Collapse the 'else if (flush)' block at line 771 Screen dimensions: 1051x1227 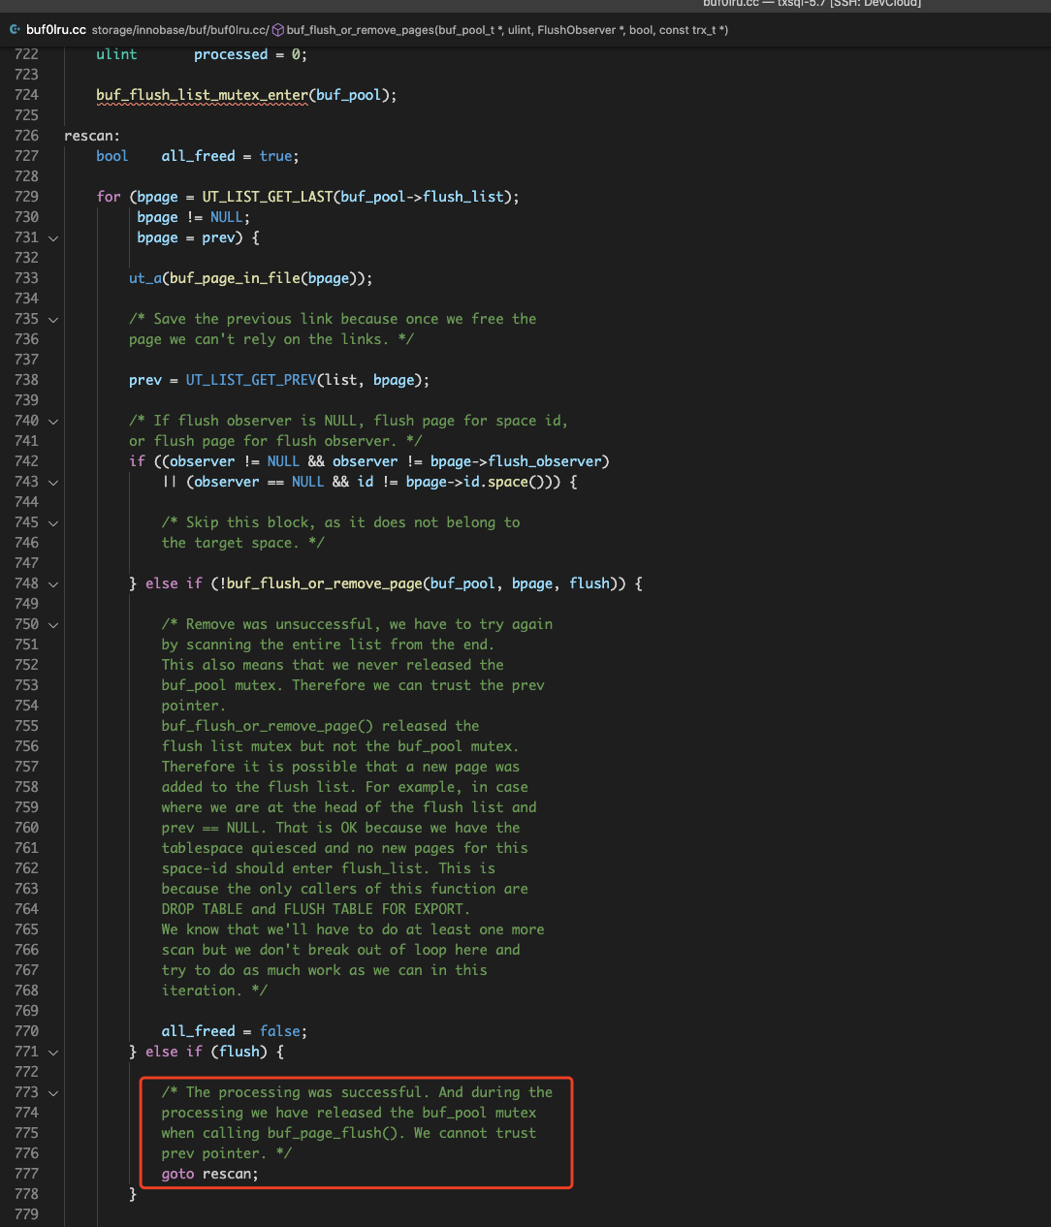[x=53, y=1052]
